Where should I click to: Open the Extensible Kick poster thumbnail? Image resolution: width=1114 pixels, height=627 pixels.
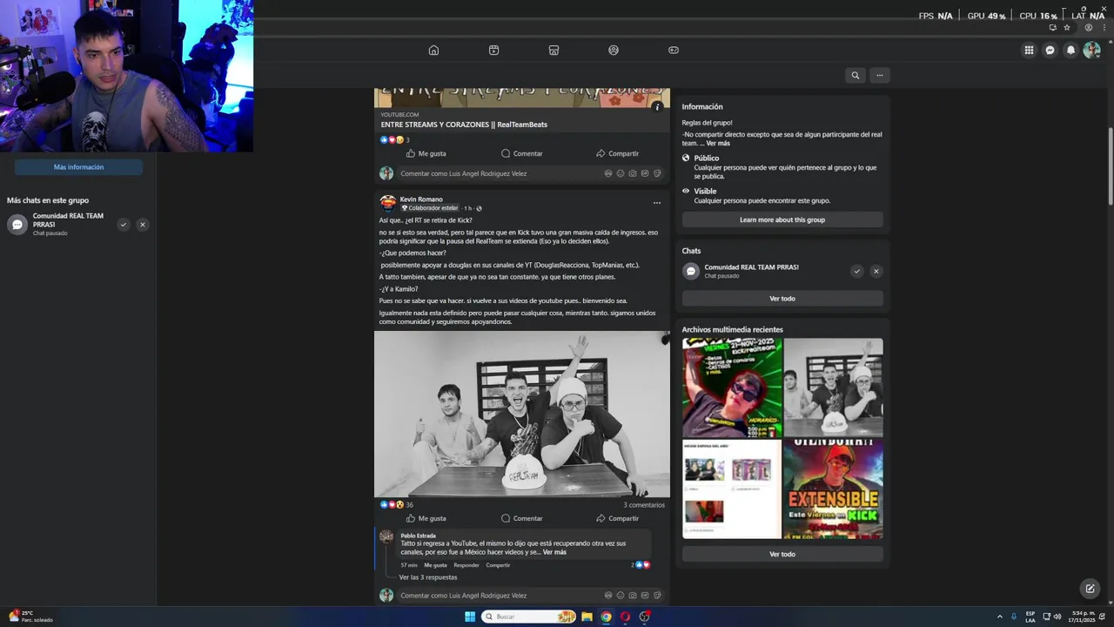(833, 489)
